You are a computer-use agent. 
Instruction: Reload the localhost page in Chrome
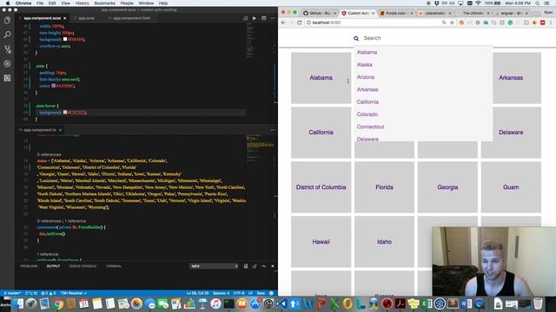(299, 23)
